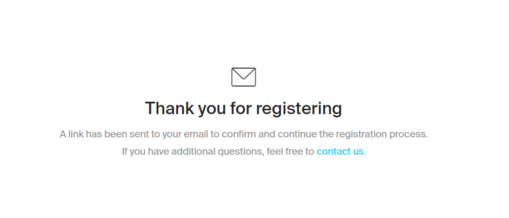
Task: Click the phrase 'feel free to'
Action: [290, 151]
